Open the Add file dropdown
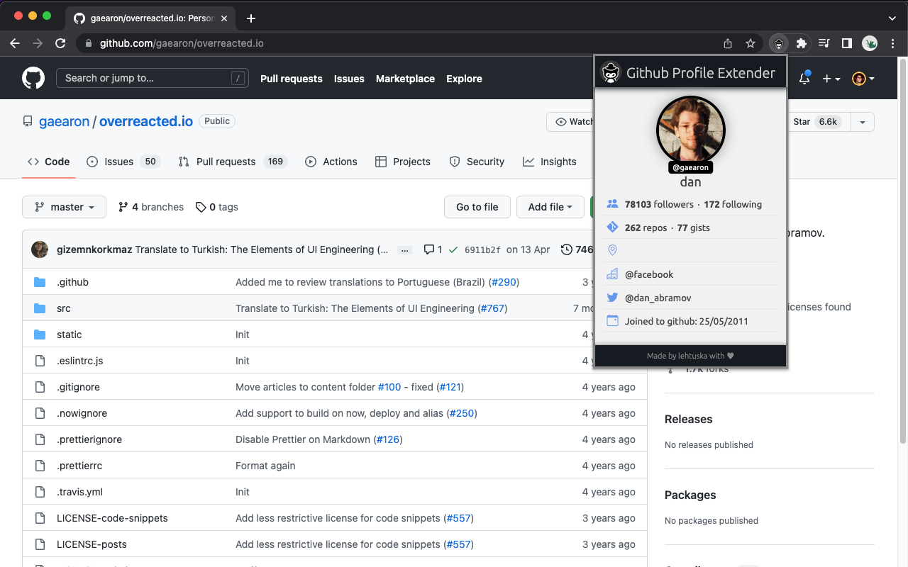Image resolution: width=908 pixels, height=567 pixels. [550, 207]
